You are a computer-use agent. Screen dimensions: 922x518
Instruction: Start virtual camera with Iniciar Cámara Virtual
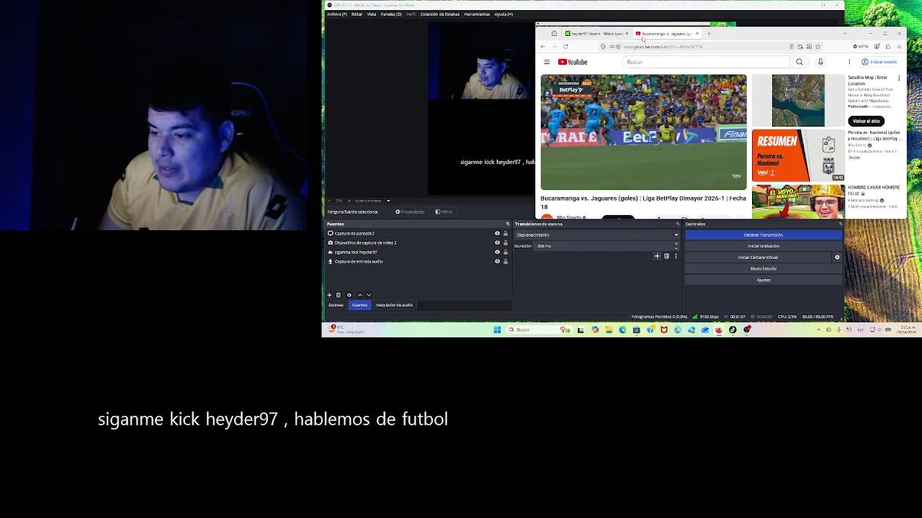pos(758,257)
